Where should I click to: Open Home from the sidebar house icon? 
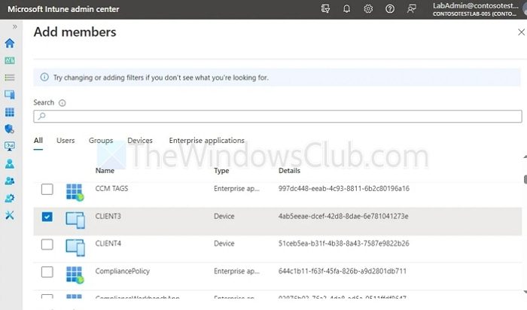pyautogui.click(x=10, y=43)
